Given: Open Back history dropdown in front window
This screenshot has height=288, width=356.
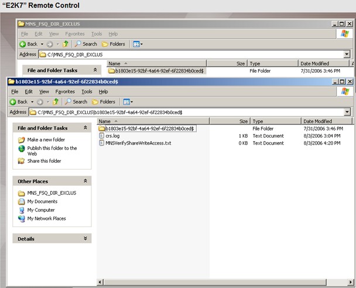Looking at the screenshot, I should point(32,102).
